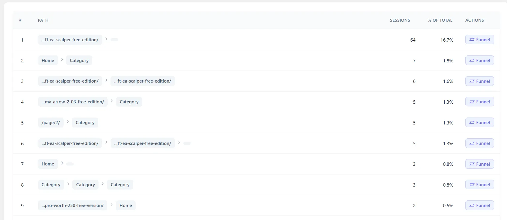Open Funnel for path row 1
The image size is (507, 220).
[x=480, y=39]
